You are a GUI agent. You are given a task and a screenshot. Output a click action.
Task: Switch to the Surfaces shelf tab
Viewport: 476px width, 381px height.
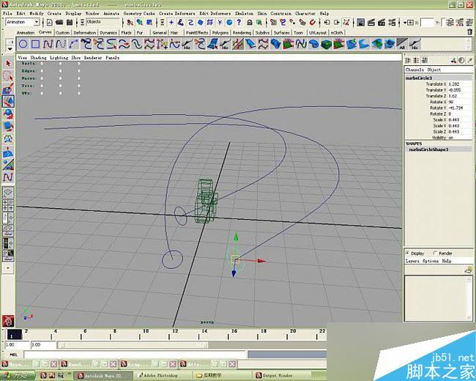click(281, 32)
